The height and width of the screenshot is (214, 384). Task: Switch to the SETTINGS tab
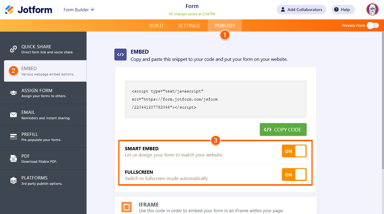(189, 26)
